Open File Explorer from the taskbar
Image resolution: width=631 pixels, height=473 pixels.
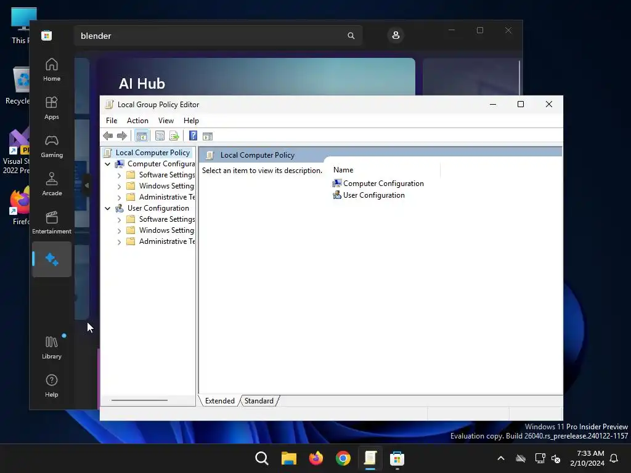[x=288, y=458]
